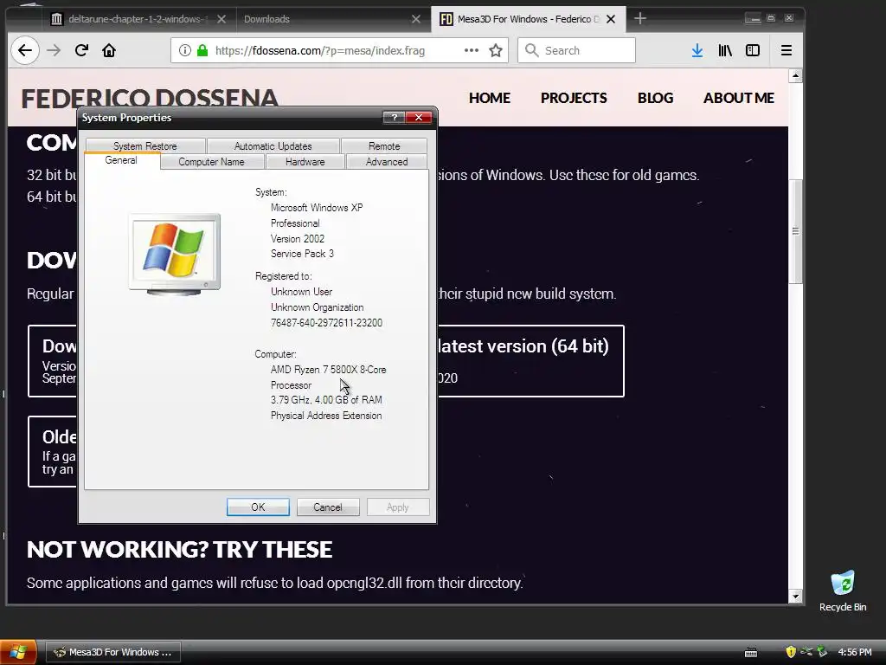Click the vertical scrollbar thumb

796,231
